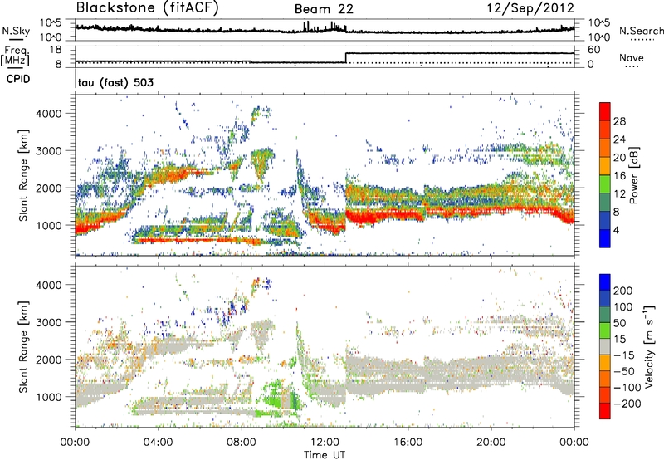Image resolution: width=664 pixels, height=460 pixels.
Task: Select the "Beam 22" header label
Action: tap(324, 9)
